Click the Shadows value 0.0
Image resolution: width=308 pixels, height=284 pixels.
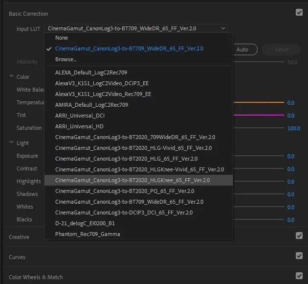(291, 194)
